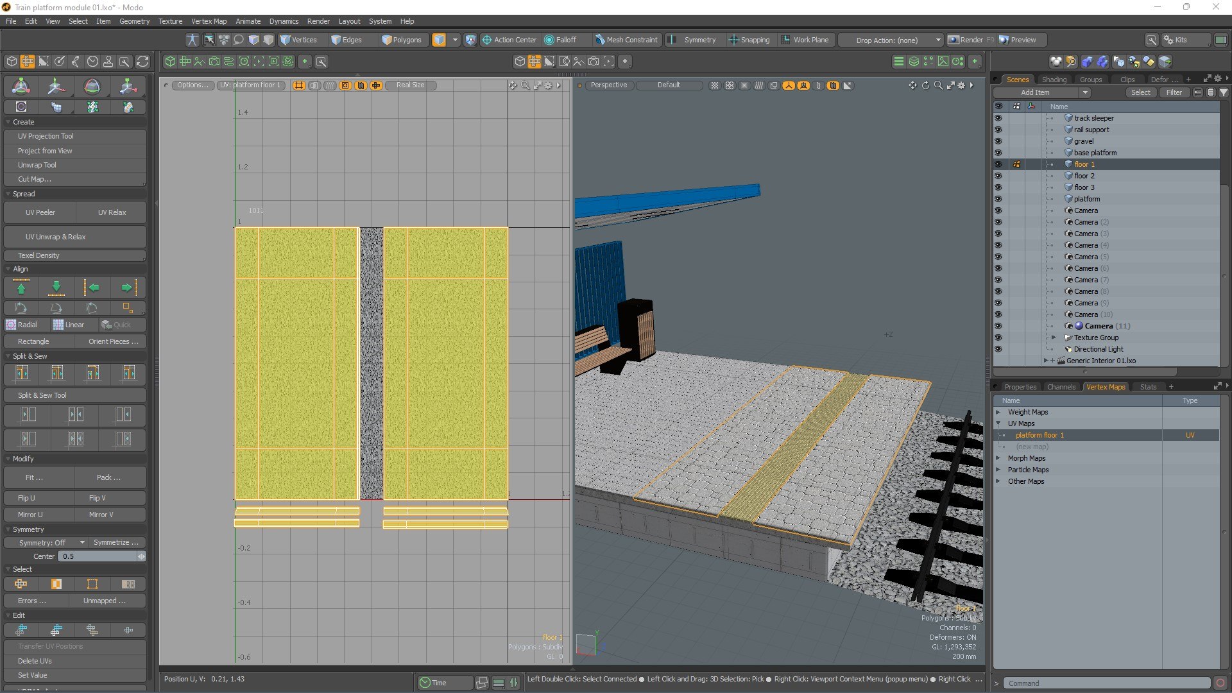Viewport: 1232px width, 693px height.
Task: Switch to the Channels tab
Action: [x=1061, y=387]
